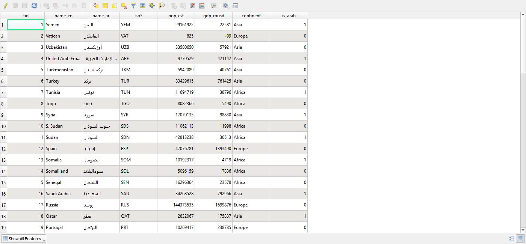The height and width of the screenshot is (244, 526).
Task: Click the "Somaliland" name cell
Action: click(x=63, y=171)
